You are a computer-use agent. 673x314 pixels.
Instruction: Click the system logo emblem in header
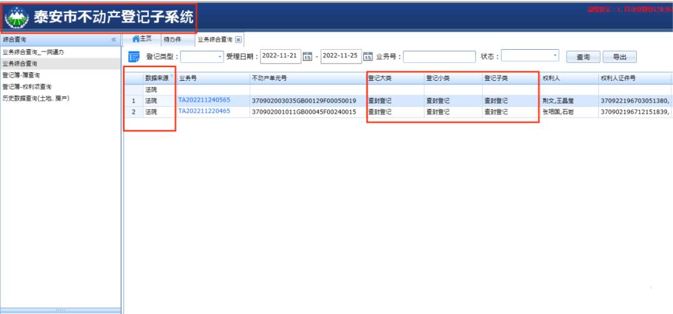point(17,17)
